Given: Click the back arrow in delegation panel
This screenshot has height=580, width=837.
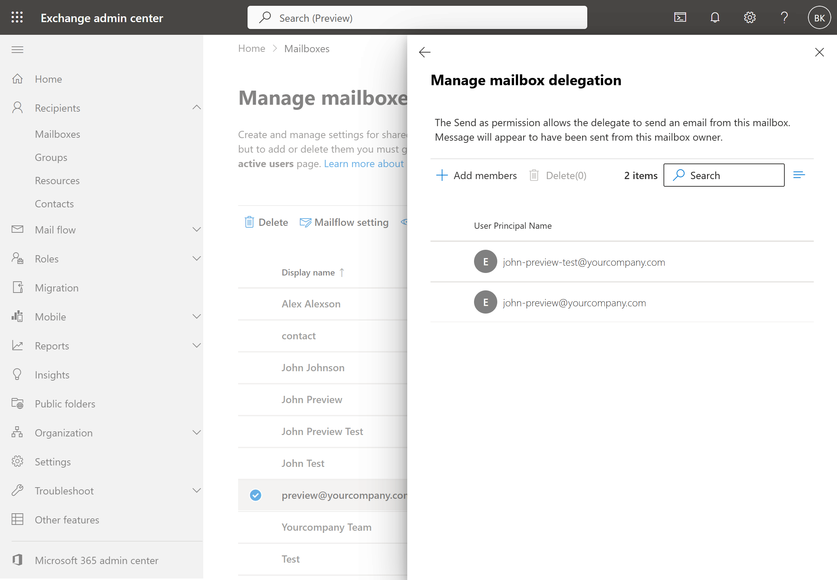Looking at the screenshot, I should [x=424, y=52].
